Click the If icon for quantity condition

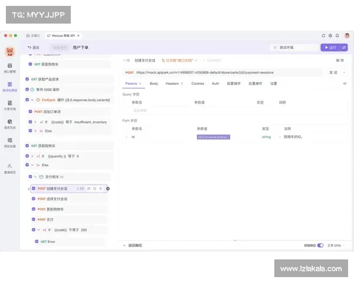38,156
